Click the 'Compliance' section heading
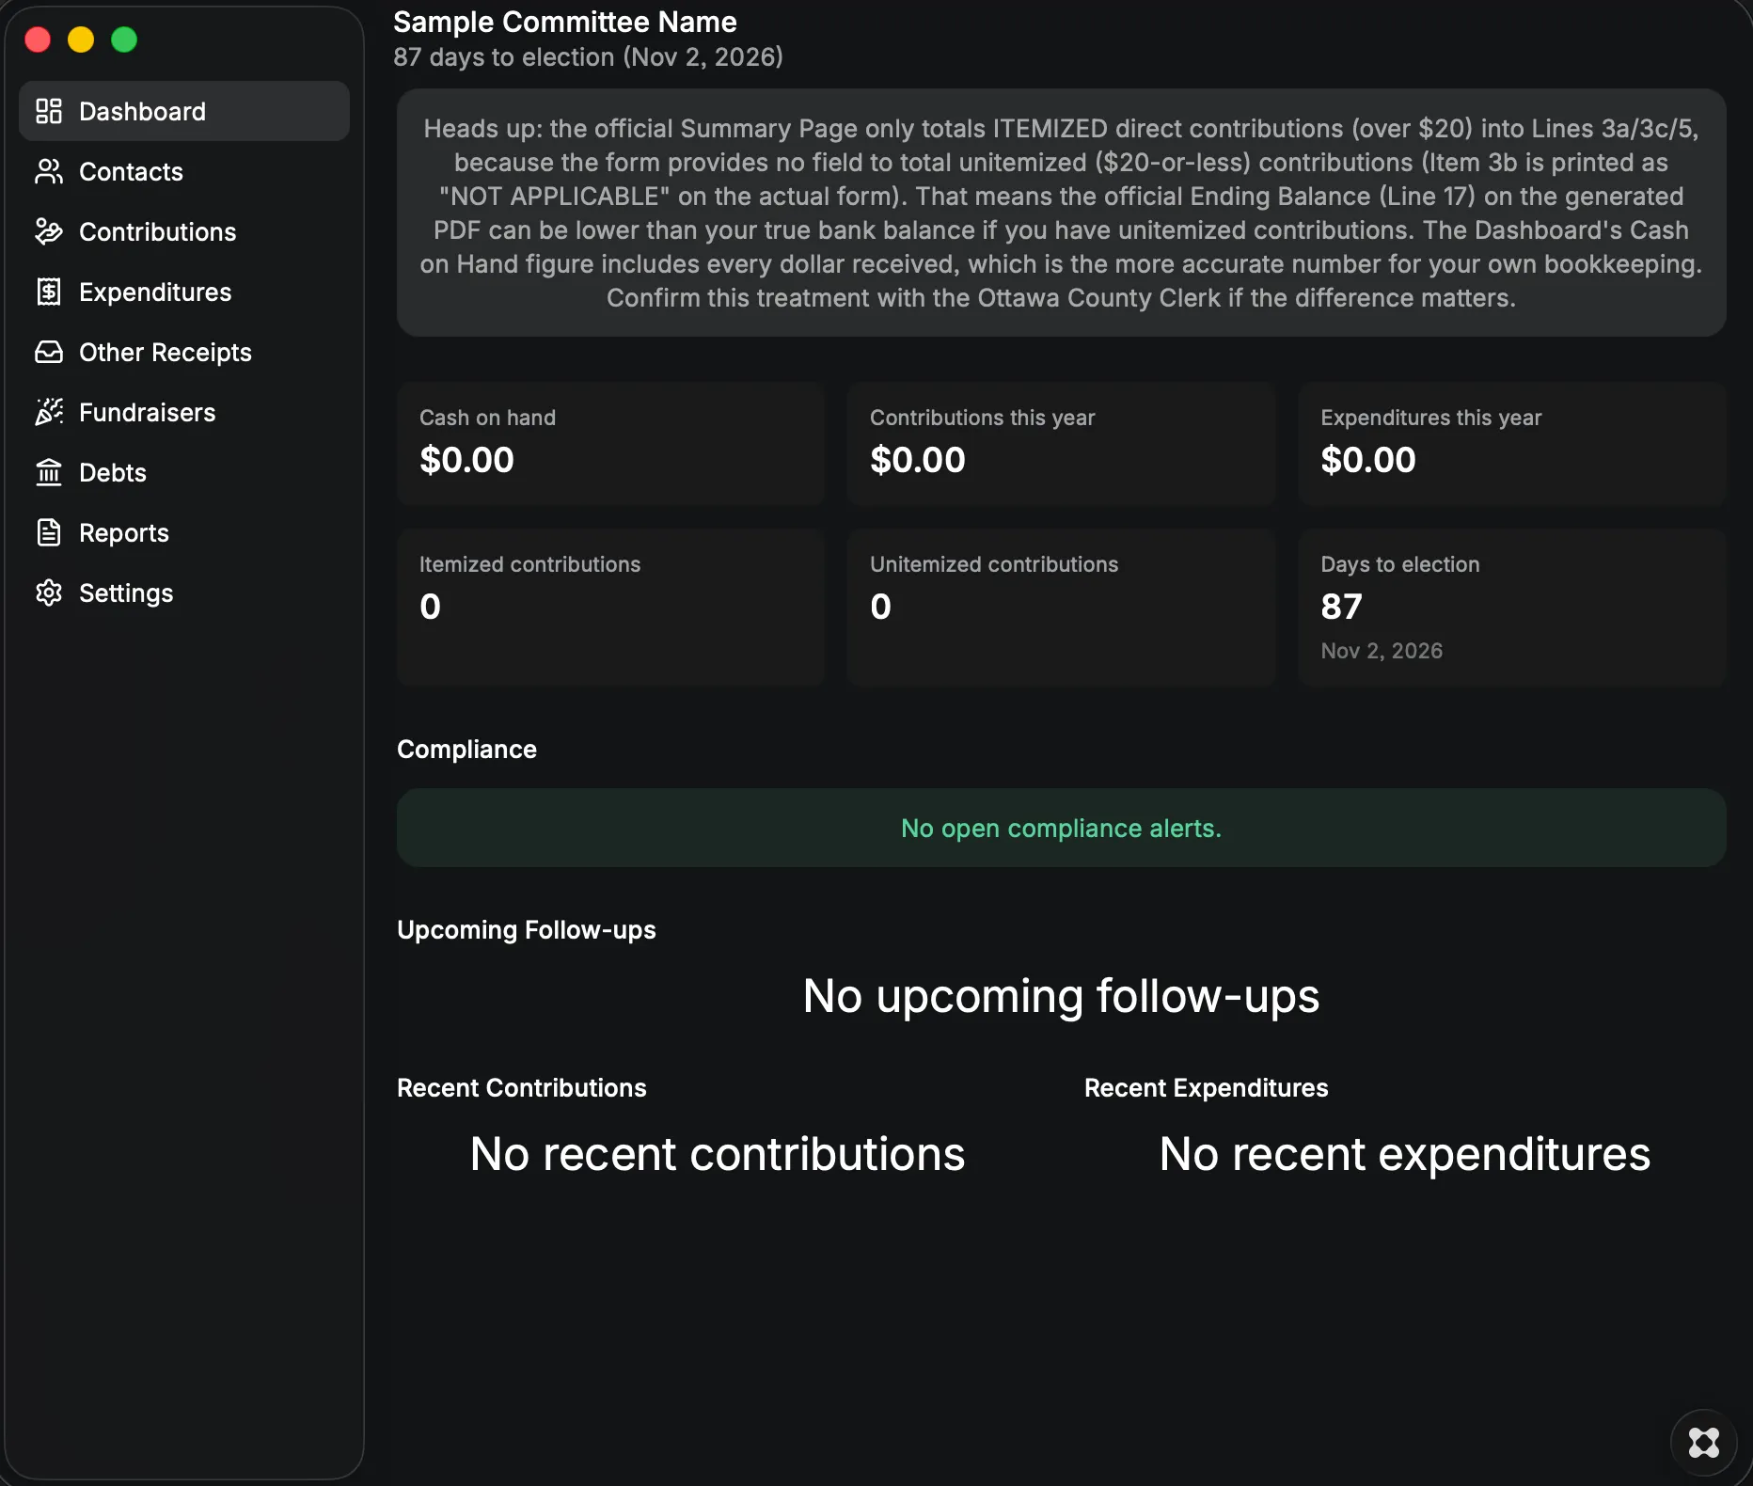 466,750
